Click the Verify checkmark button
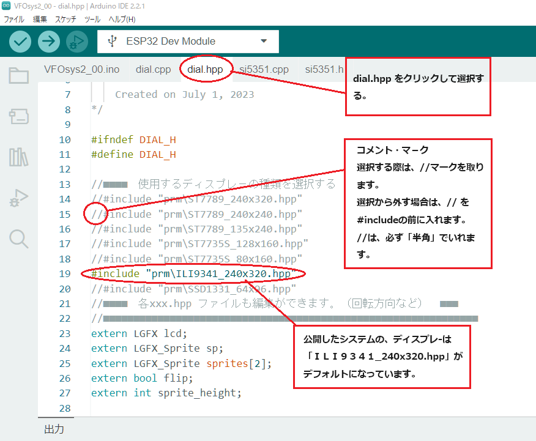This screenshot has width=536, height=441. click(x=20, y=42)
